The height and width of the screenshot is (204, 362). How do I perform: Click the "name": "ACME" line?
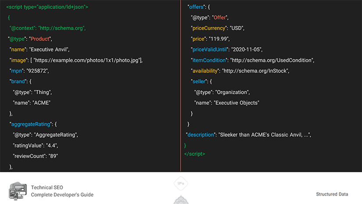point(32,103)
